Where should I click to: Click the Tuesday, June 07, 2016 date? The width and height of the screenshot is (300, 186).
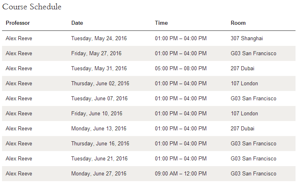tap(99, 99)
